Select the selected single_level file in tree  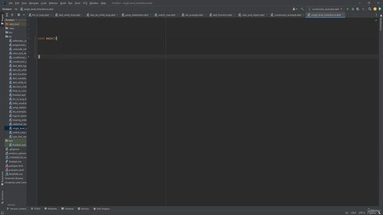tap(16, 128)
